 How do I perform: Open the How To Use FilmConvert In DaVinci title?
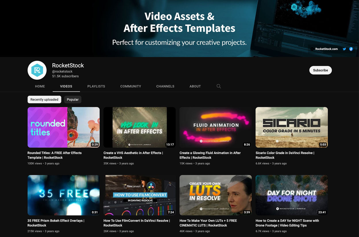tap(137, 223)
